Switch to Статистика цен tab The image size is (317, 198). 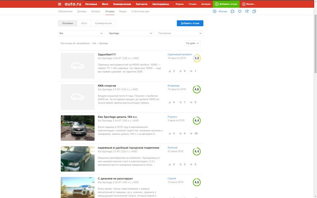point(140,11)
